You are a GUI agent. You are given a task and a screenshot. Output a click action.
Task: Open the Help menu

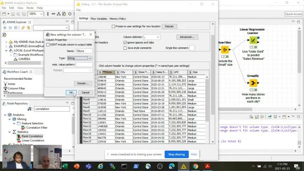pos(39,8)
